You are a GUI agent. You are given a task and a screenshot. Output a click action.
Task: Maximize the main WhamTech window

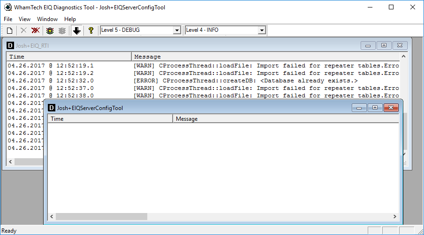(x=391, y=7)
